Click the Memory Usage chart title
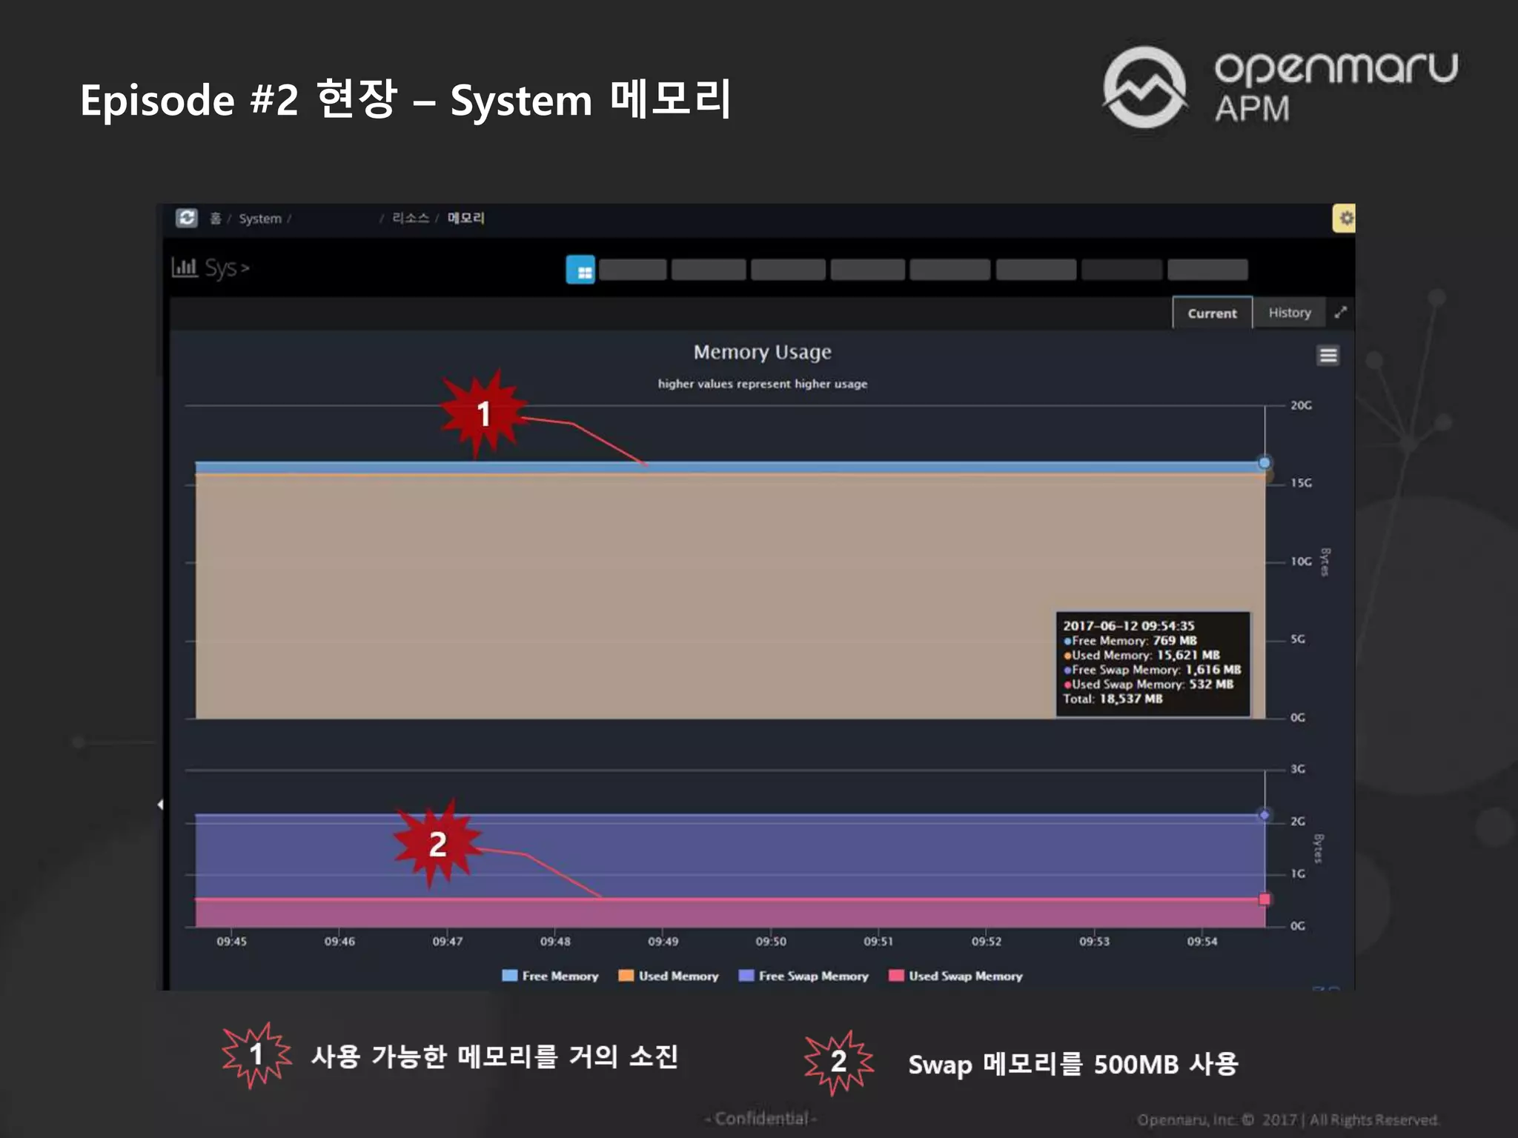This screenshot has height=1138, width=1518. [x=762, y=352]
